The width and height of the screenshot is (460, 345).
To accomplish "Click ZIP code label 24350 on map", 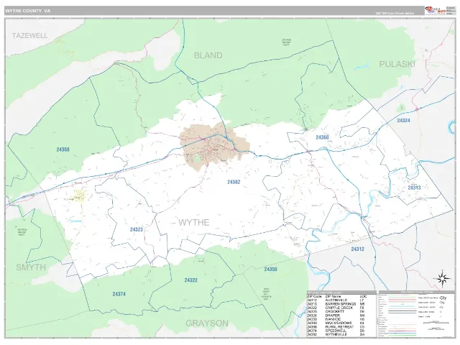I will (x=270, y=269).
